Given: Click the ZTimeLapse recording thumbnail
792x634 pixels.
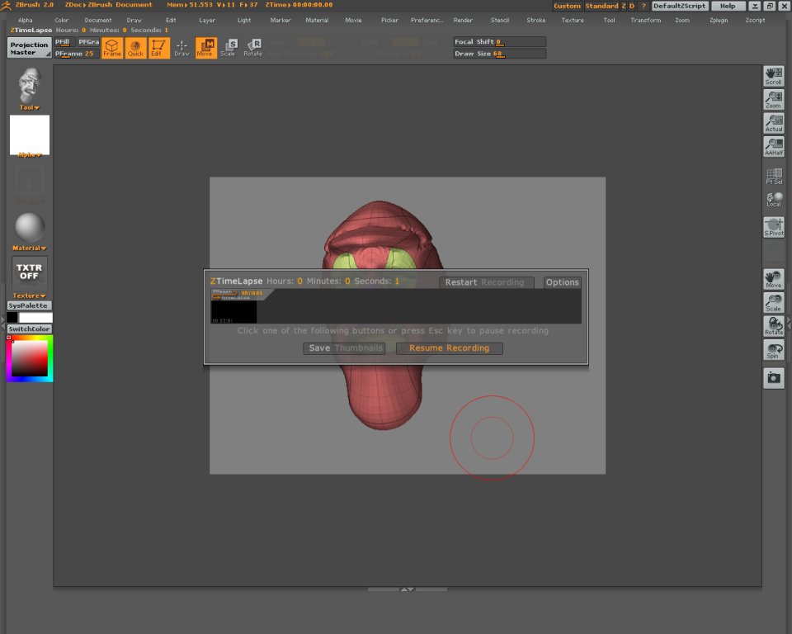Looking at the screenshot, I should click(x=233, y=305).
